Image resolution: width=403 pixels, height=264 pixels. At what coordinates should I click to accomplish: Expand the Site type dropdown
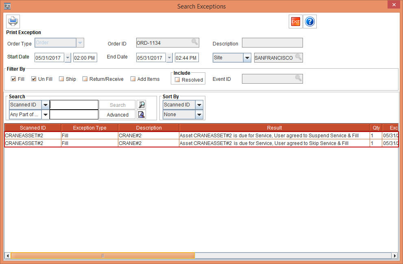tap(247, 58)
